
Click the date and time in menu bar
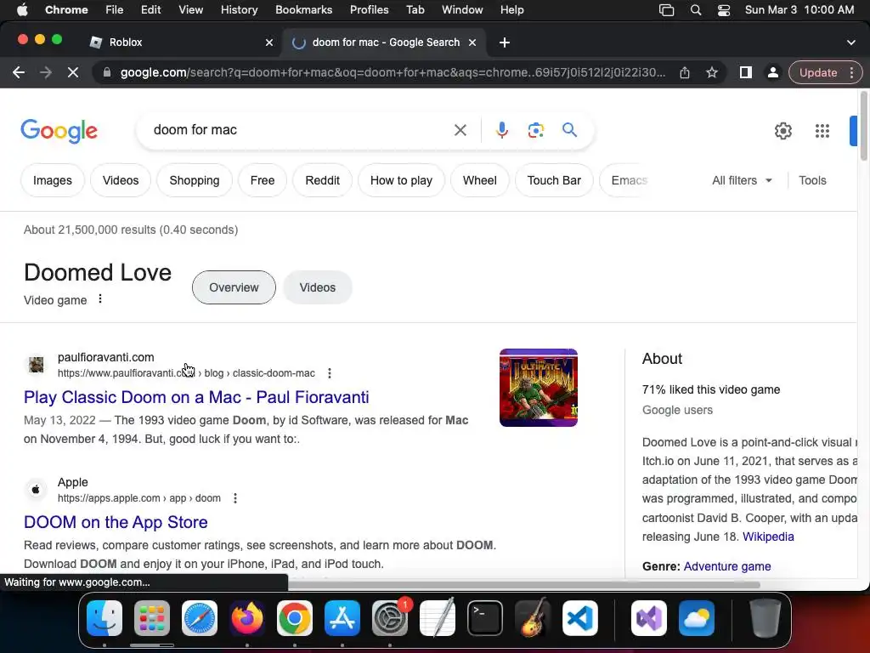[799, 10]
